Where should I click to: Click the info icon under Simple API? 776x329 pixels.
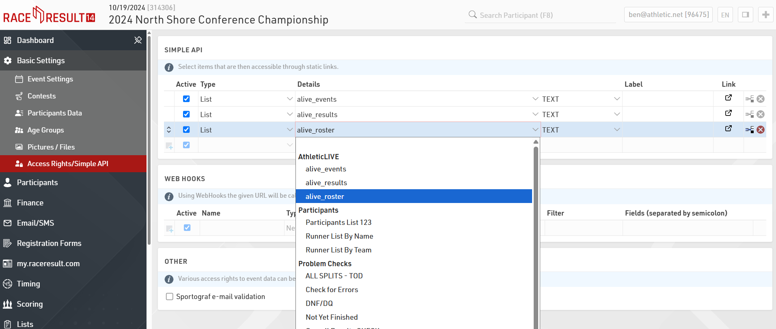(169, 67)
